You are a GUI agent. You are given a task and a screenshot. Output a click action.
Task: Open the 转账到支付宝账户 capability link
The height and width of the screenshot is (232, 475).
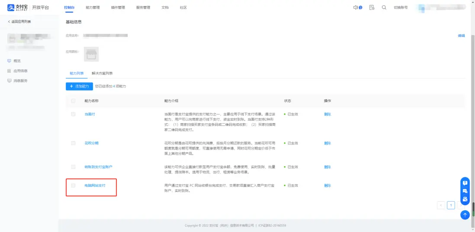[99, 167]
